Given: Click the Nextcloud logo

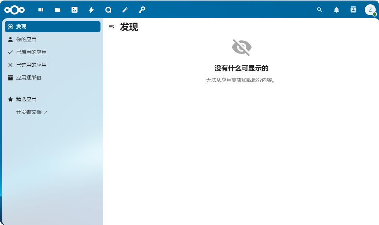Looking at the screenshot, I should [x=14, y=10].
